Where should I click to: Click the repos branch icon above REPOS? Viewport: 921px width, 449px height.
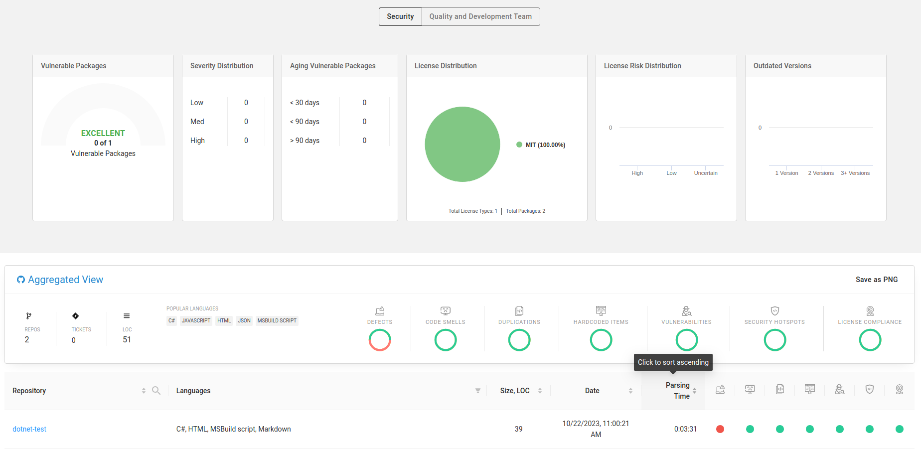29,316
